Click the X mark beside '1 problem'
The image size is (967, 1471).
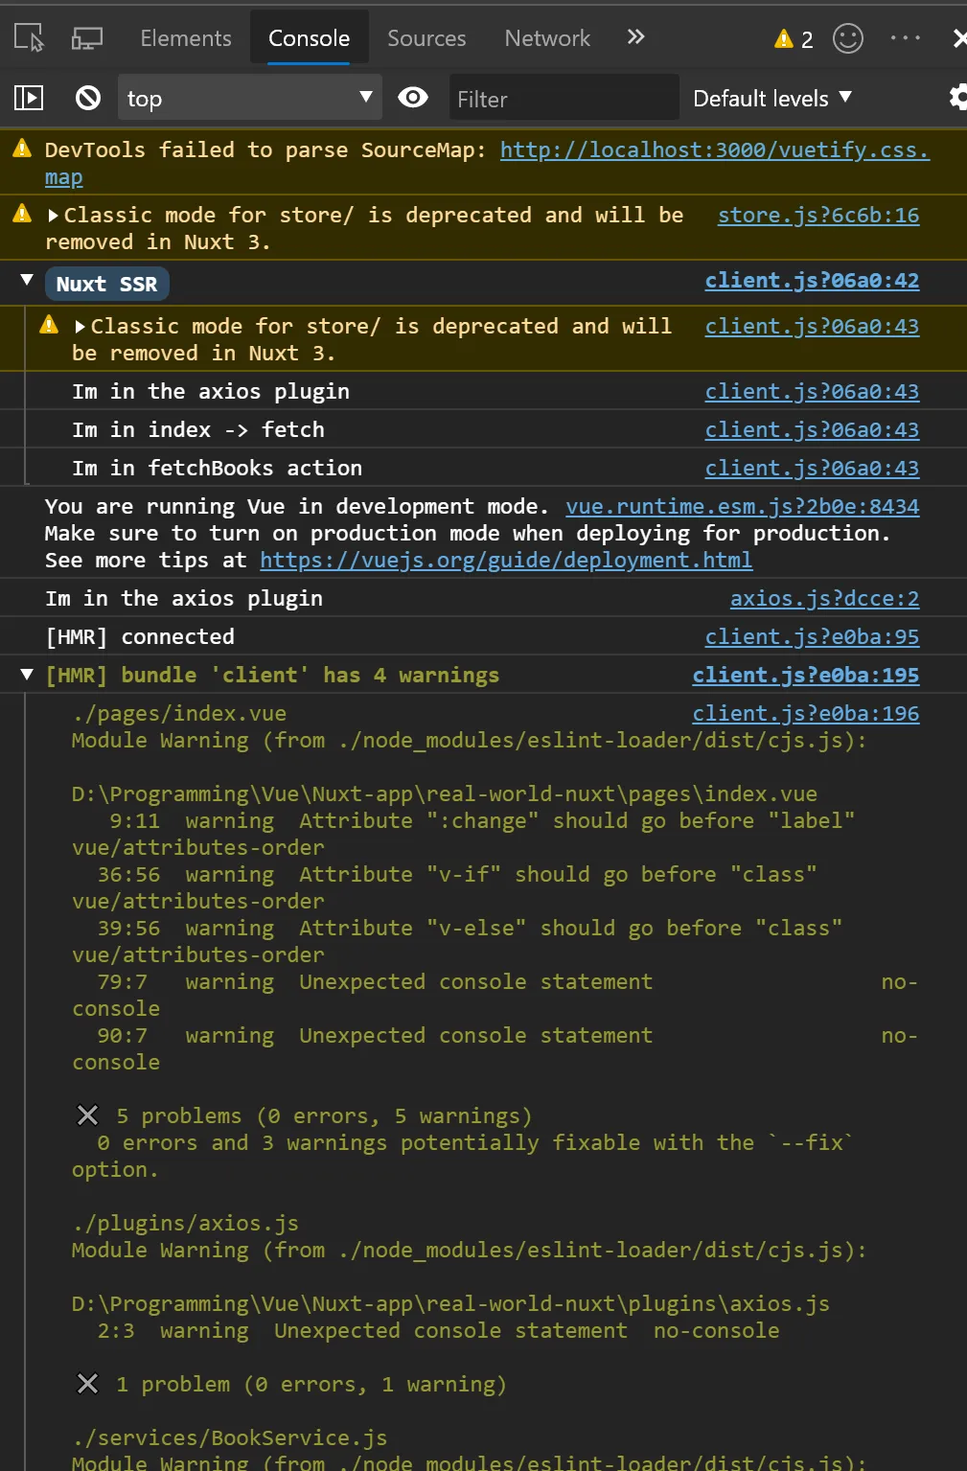click(x=87, y=1383)
